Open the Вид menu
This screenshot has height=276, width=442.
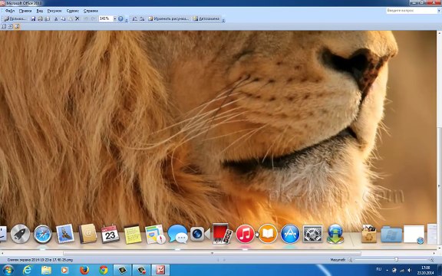[40, 11]
